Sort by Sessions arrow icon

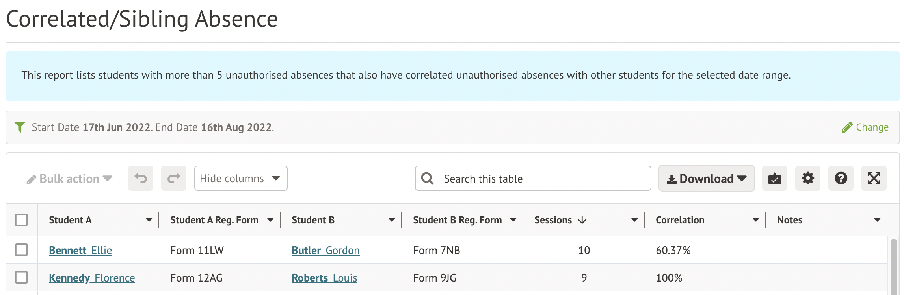(582, 220)
